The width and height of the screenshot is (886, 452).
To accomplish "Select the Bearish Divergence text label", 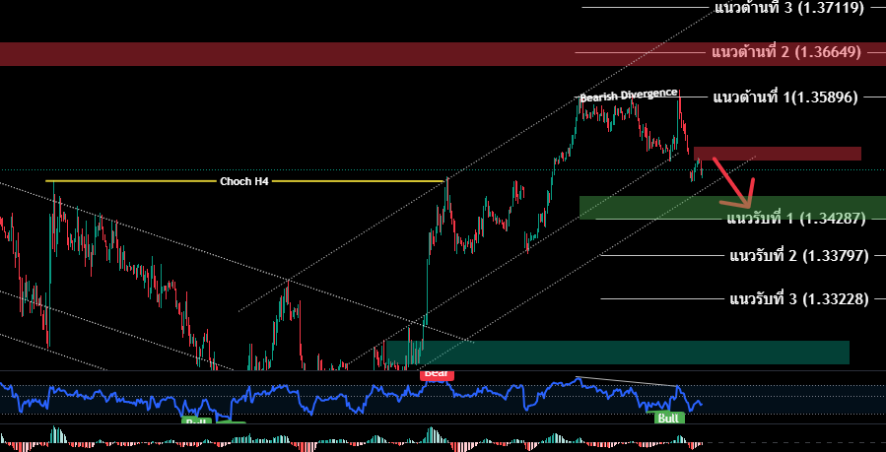I will [628, 96].
